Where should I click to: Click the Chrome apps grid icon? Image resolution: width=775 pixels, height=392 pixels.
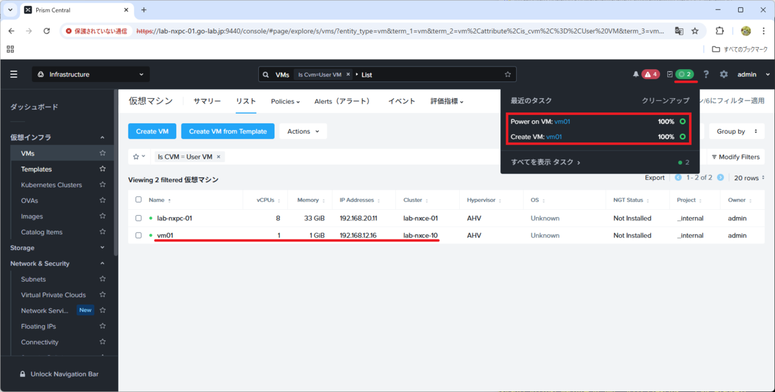[x=10, y=49]
